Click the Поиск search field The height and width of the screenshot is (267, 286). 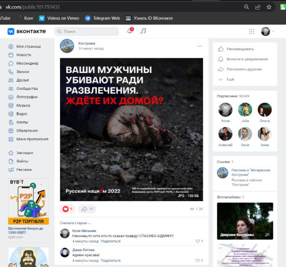(87, 31)
